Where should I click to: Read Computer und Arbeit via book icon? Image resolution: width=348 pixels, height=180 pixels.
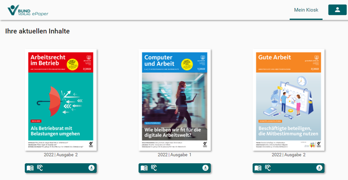144,168
